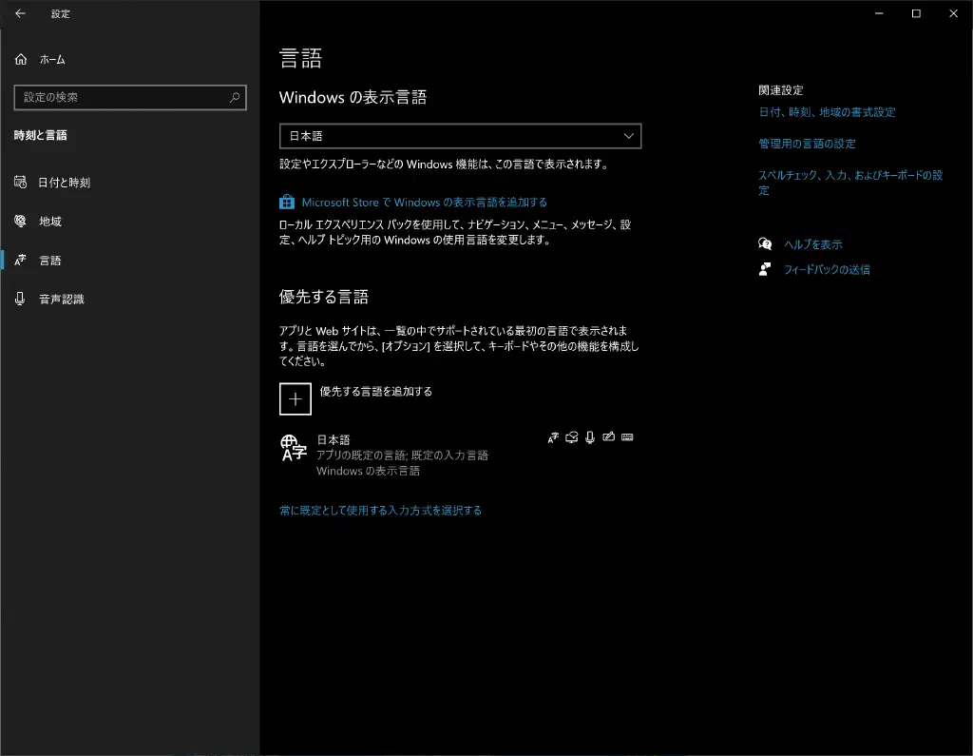Select 音声認識 in the sidebar
The height and width of the screenshot is (756, 973).
[61, 300]
